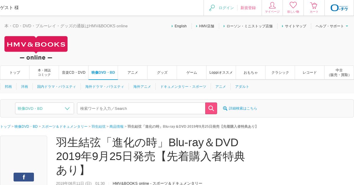The height and width of the screenshot is (185, 354).
Task: Open the L-tike ticket logo
Action: point(339,8)
